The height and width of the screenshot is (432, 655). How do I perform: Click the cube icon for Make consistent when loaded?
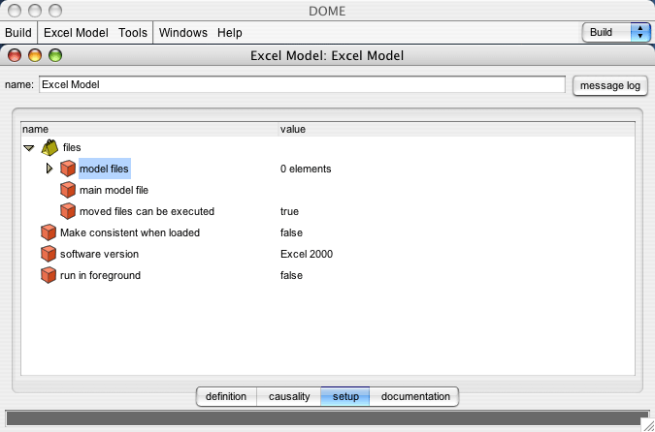[x=49, y=232]
